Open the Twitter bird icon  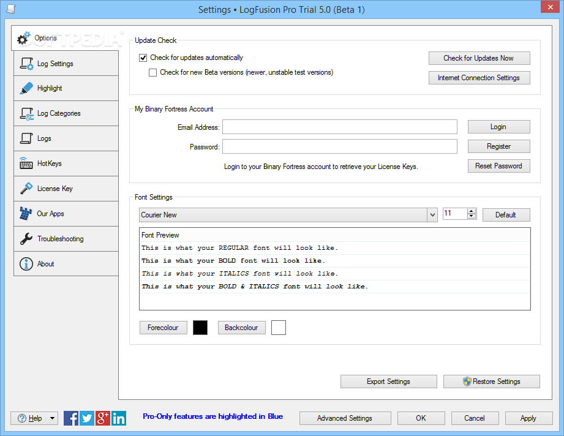tap(87, 418)
